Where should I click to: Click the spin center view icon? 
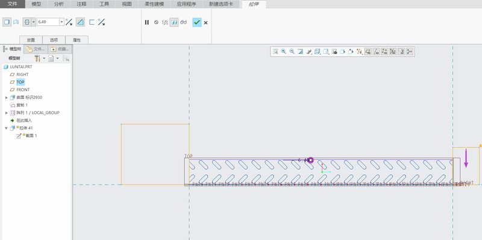(351, 52)
